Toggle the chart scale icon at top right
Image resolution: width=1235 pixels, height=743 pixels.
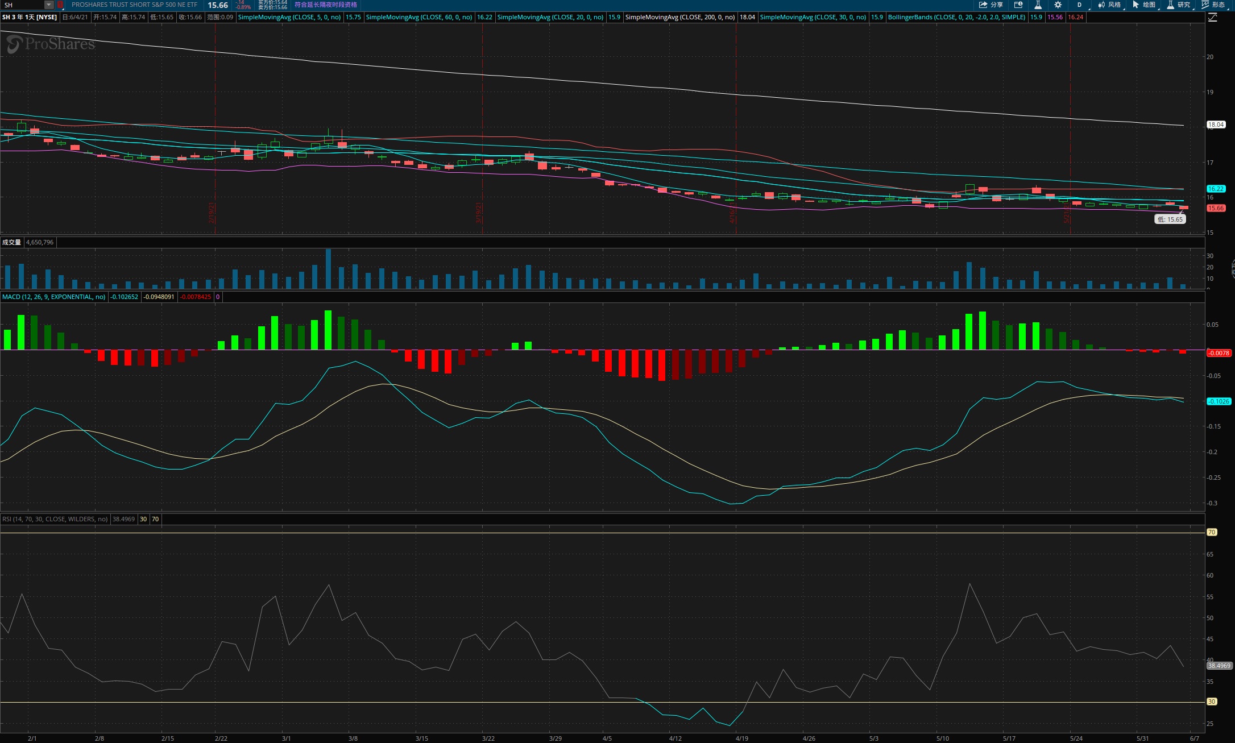pos(1212,17)
